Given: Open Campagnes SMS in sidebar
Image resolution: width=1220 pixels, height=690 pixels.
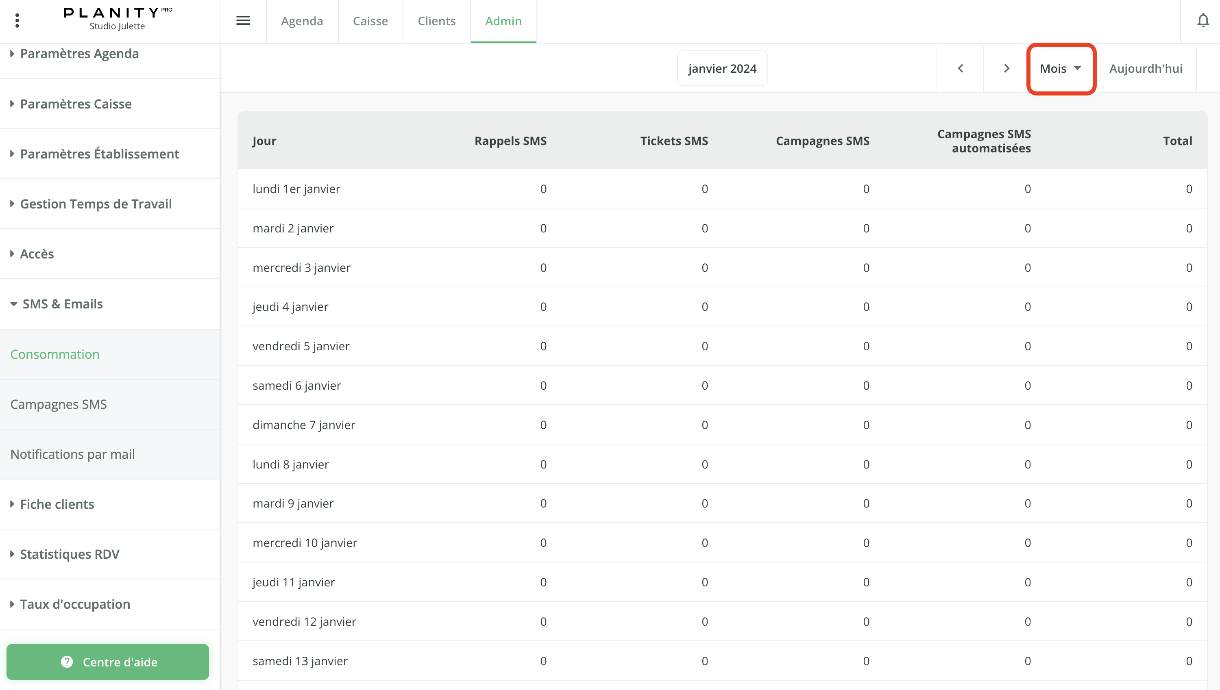Looking at the screenshot, I should point(58,404).
